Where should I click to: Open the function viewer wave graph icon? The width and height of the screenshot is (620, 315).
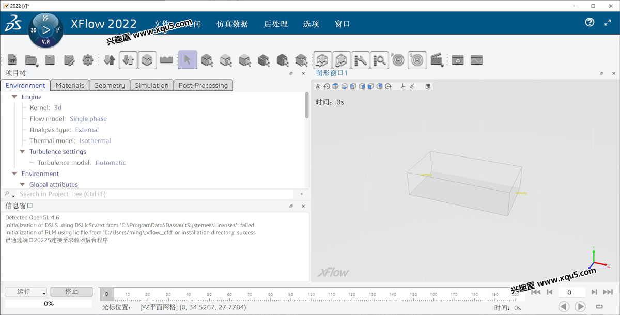[476, 60]
